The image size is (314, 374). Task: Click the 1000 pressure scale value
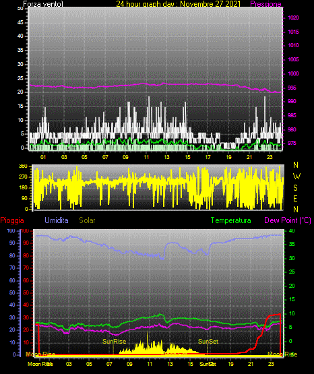(x=293, y=73)
